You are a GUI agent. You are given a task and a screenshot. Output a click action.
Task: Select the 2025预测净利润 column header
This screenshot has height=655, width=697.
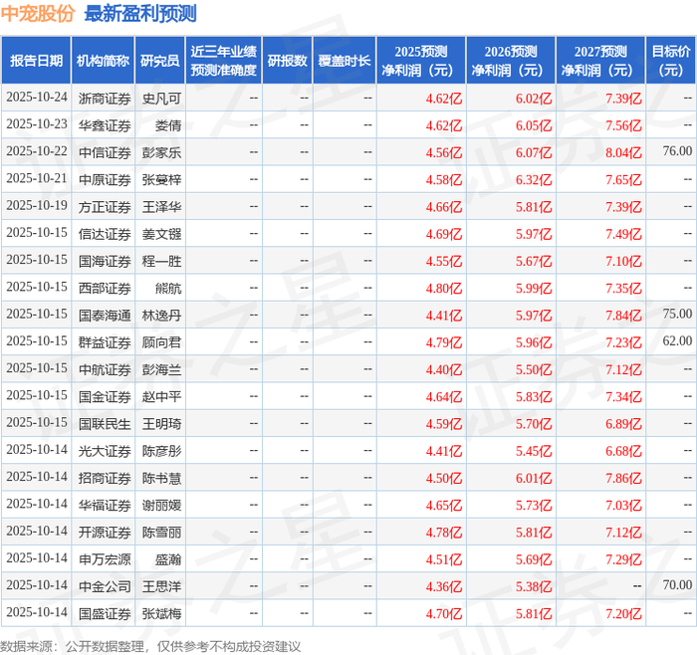(421, 61)
